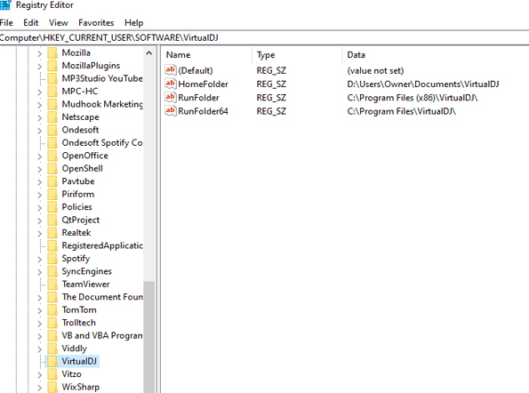This screenshot has width=529, height=393.
Task: Select the HomeFolder value name
Action: (203, 84)
